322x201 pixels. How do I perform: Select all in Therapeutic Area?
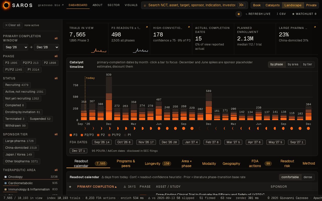tap(56, 170)
